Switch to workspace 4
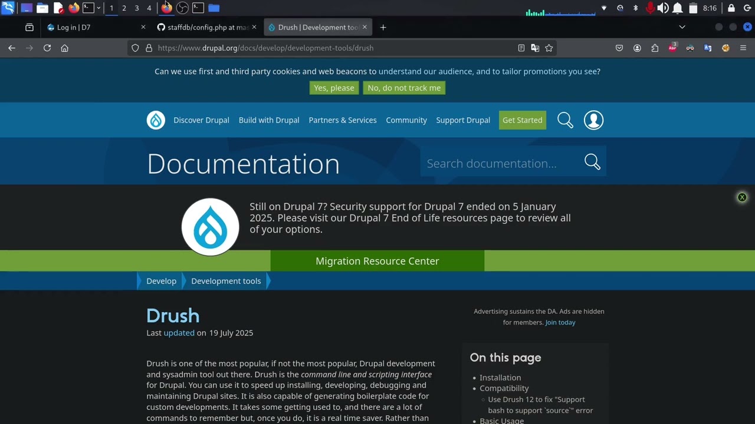This screenshot has height=424, width=755. (149, 8)
